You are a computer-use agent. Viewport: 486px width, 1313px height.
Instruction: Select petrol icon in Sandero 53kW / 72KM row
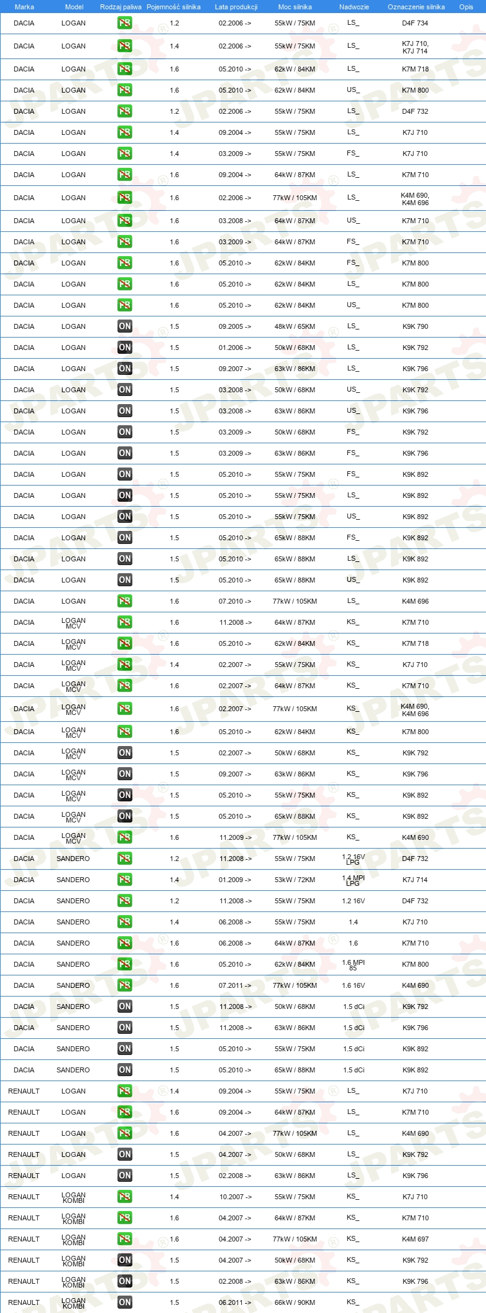pyautogui.click(x=125, y=880)
